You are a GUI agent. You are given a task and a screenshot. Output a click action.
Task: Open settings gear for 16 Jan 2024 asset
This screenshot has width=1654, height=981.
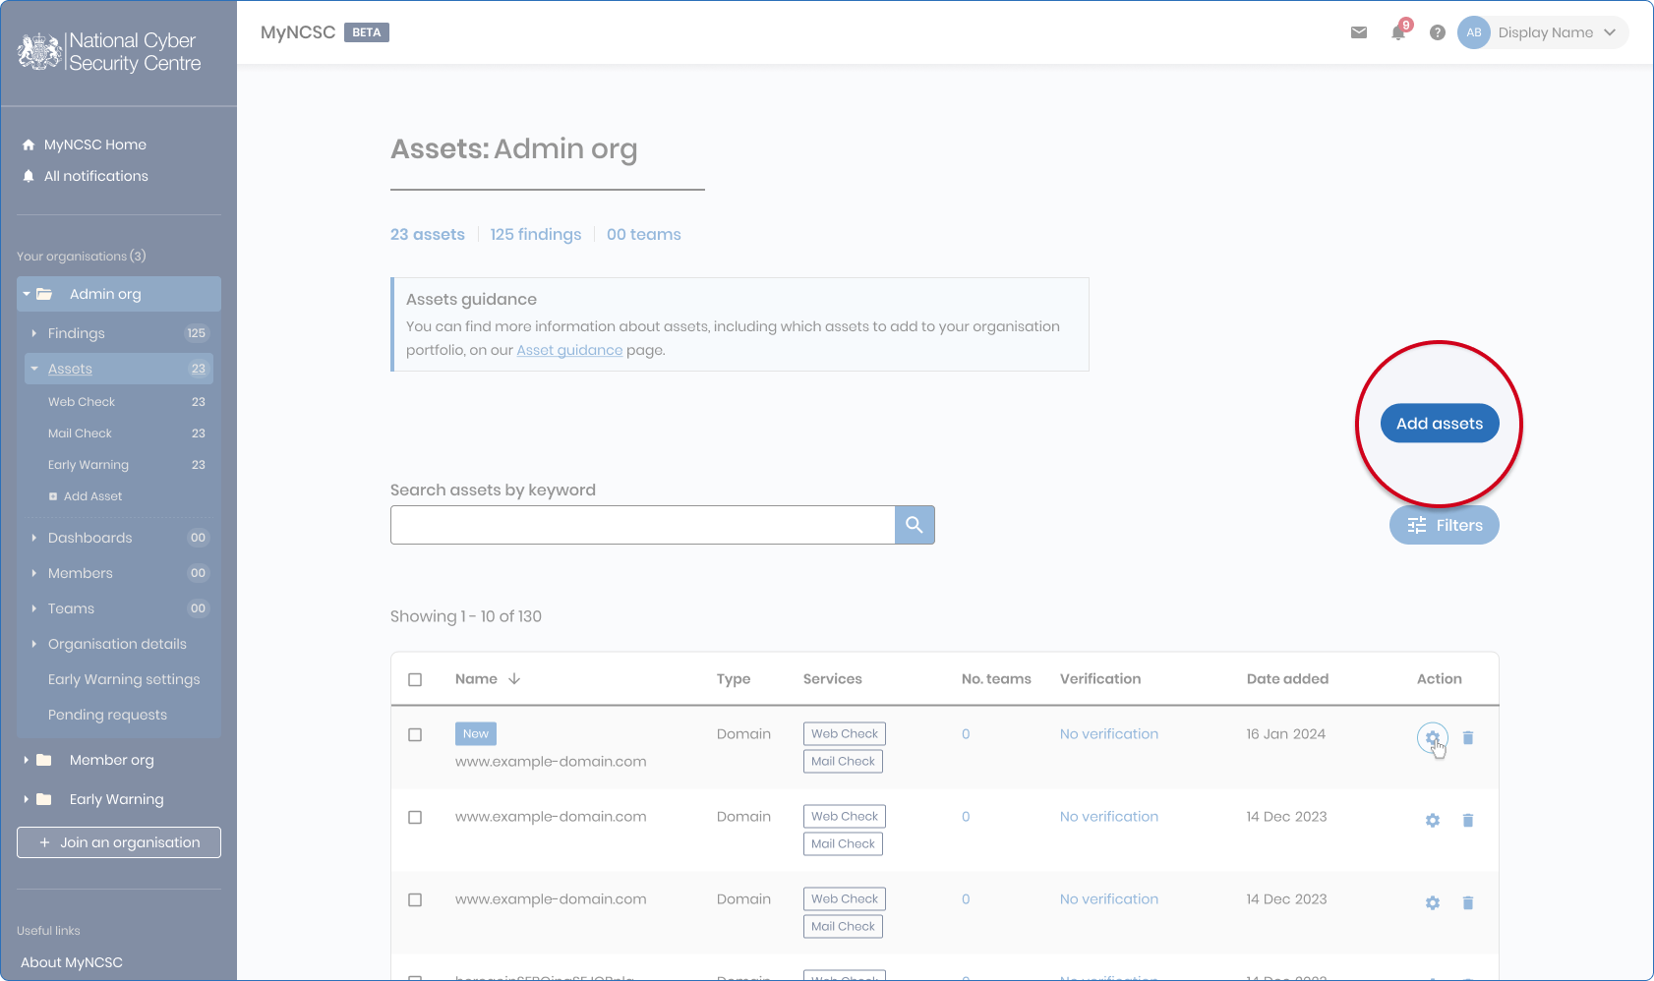[x=1433, y=737]
